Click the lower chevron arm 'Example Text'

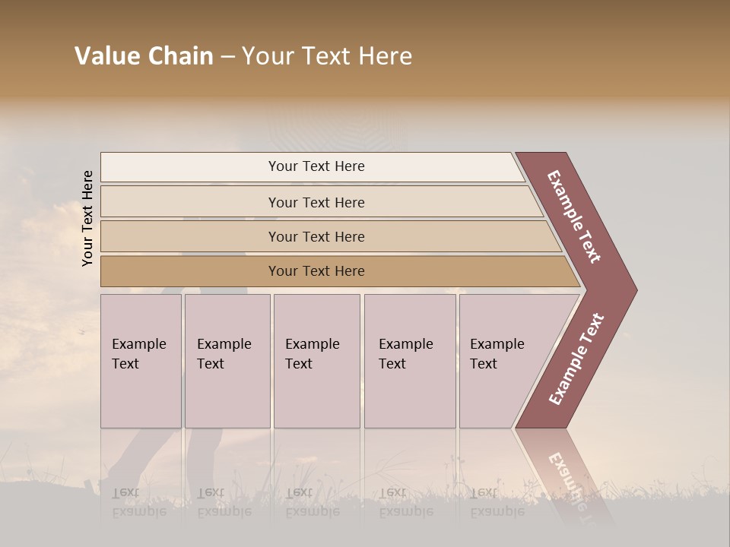point(576,359)
